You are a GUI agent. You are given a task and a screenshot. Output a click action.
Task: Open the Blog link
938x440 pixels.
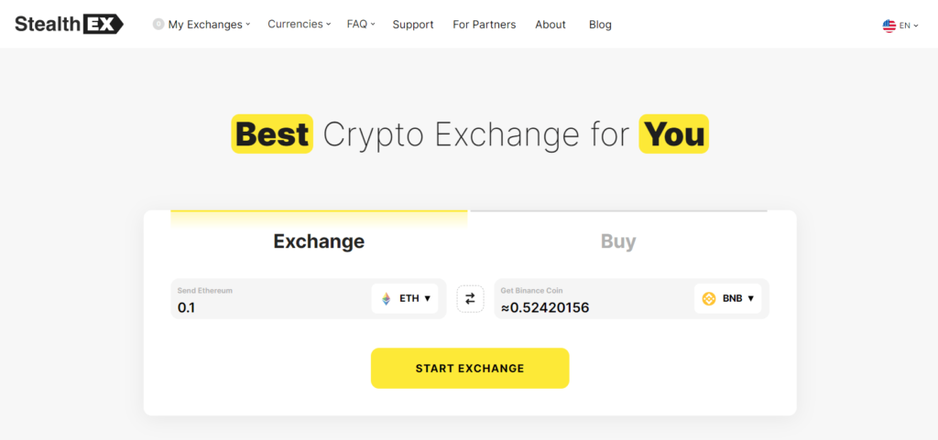(600, 25)
